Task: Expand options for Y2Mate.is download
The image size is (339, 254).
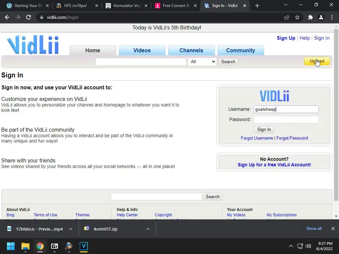Action: (71, 229)
